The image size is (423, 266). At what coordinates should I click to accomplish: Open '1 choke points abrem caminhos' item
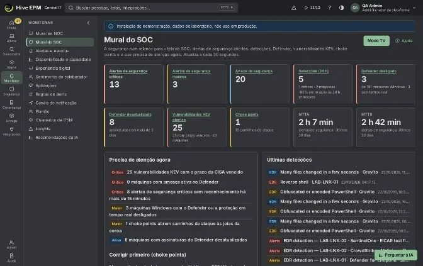coord(174,227)
